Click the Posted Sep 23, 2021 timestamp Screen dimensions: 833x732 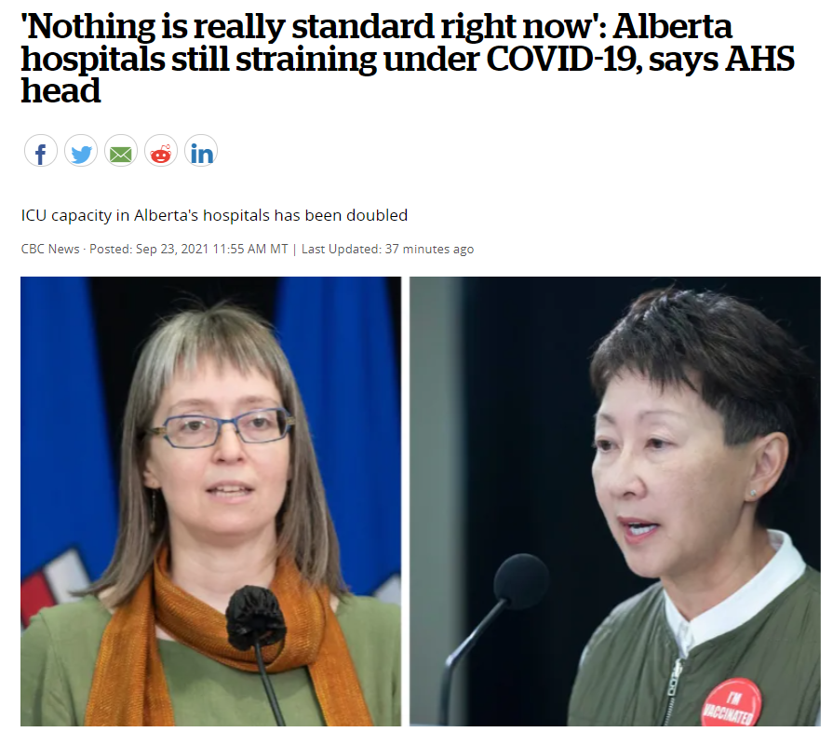(x=189, y=249)
